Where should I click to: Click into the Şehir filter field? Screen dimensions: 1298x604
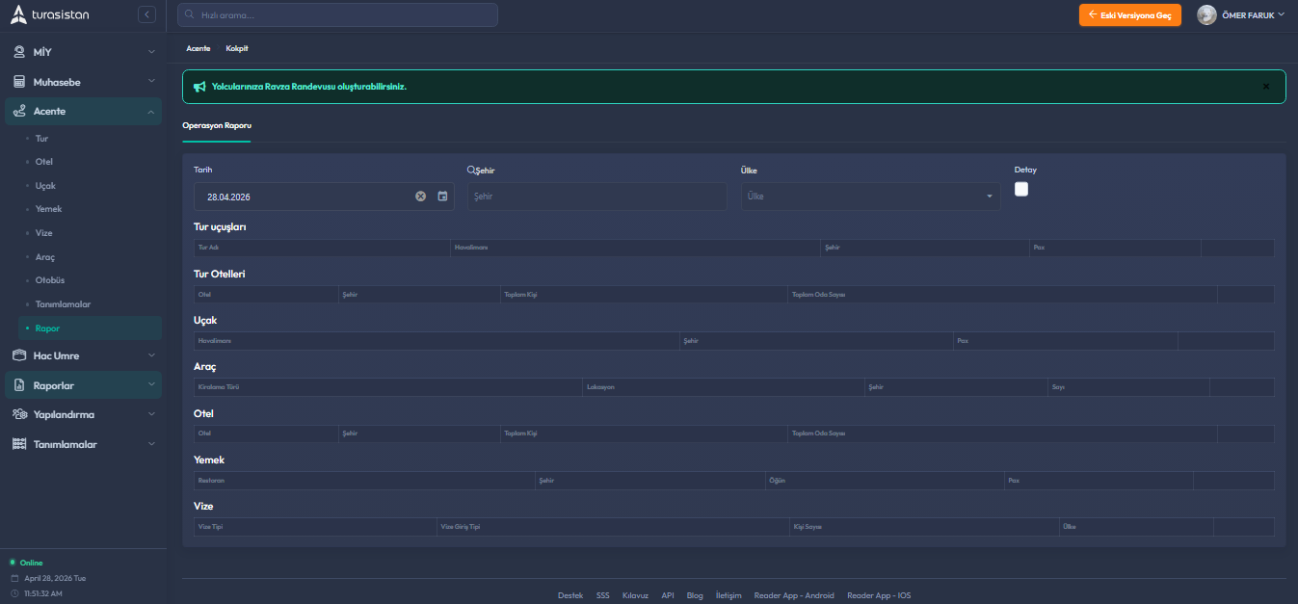coord(597,197)
